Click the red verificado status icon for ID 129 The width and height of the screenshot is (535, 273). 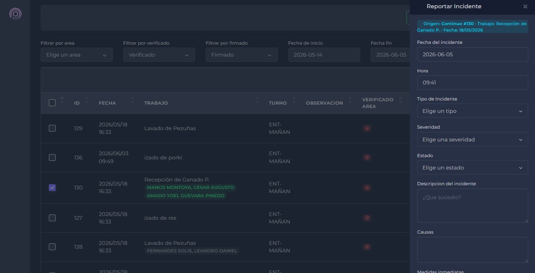point(367,128)
